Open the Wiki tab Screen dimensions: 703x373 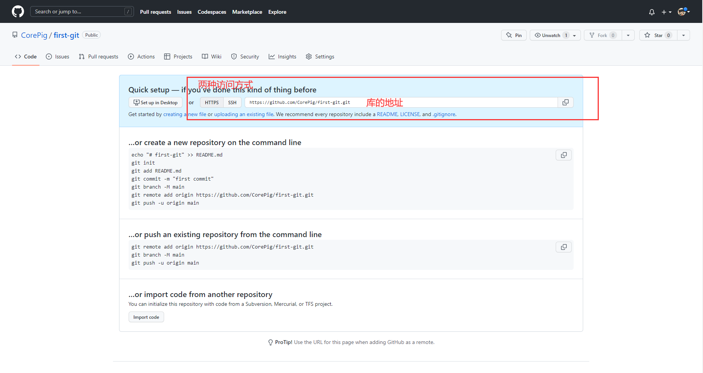pos(211,57)
